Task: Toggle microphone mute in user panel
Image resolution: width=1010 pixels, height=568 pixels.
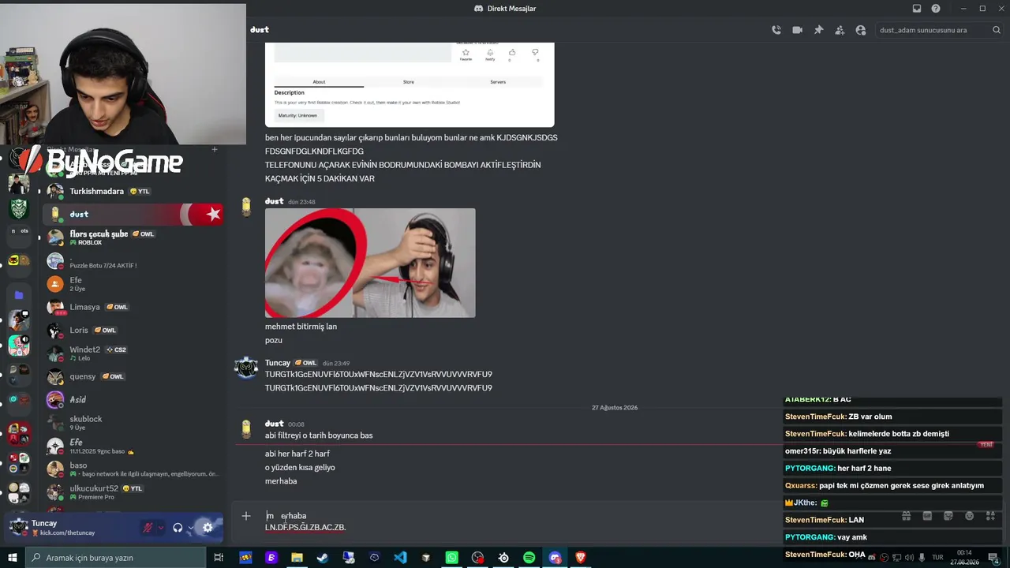Action: (148, 528)
